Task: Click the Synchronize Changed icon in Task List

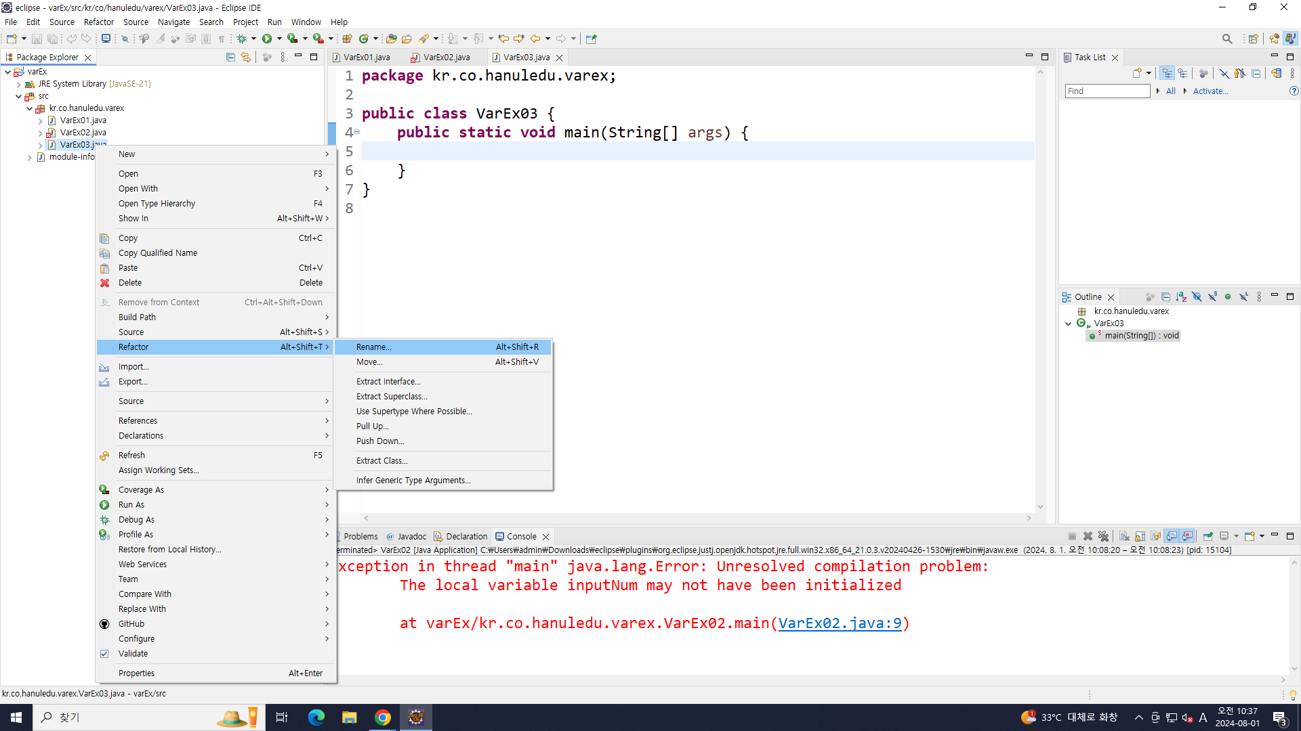Action: click(x=1276, y=73)
